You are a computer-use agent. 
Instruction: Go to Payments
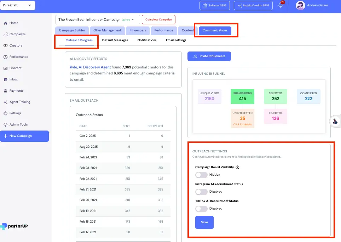pyautogui.click(x=13, y=91)
